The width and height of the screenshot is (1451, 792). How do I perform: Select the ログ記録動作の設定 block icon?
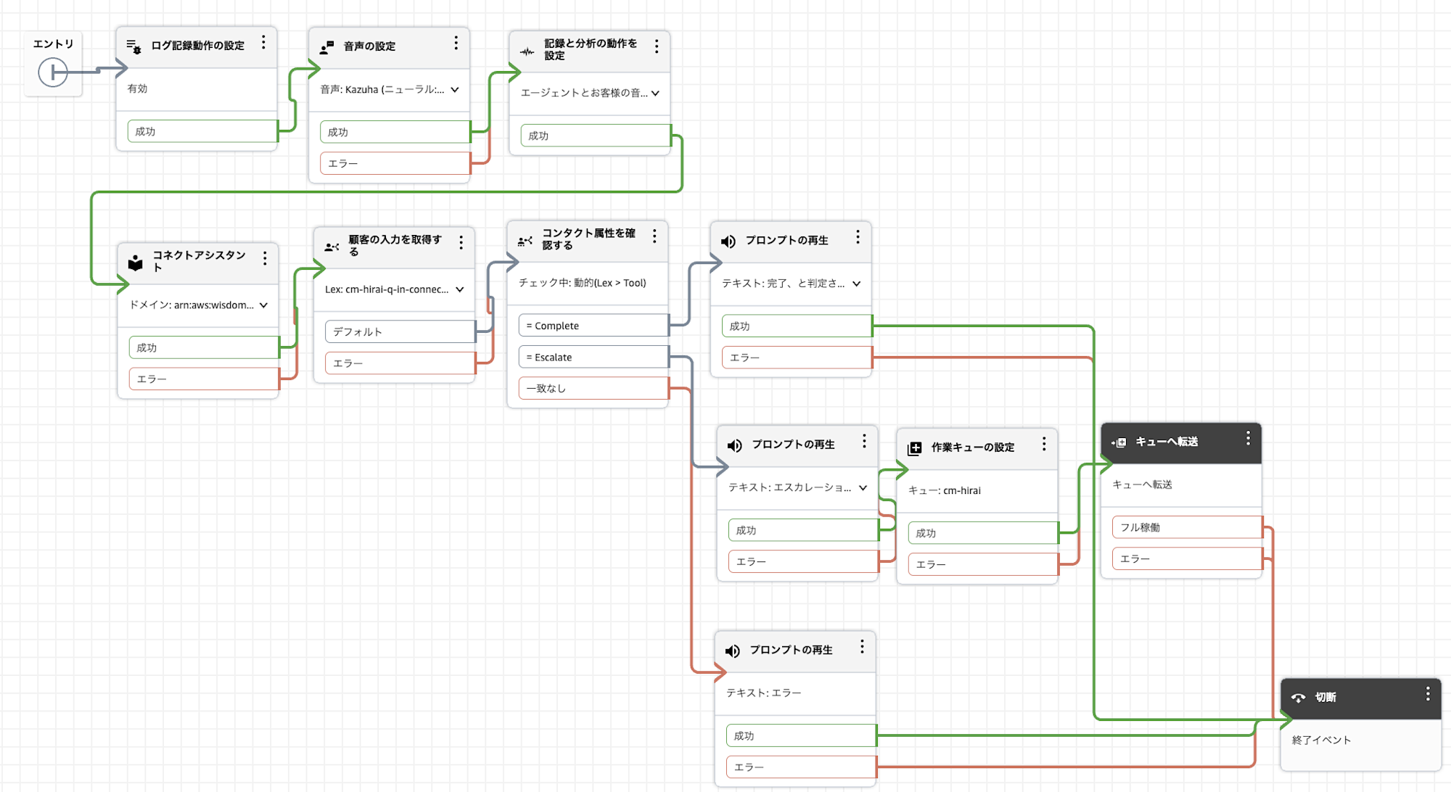pos(133,45)
